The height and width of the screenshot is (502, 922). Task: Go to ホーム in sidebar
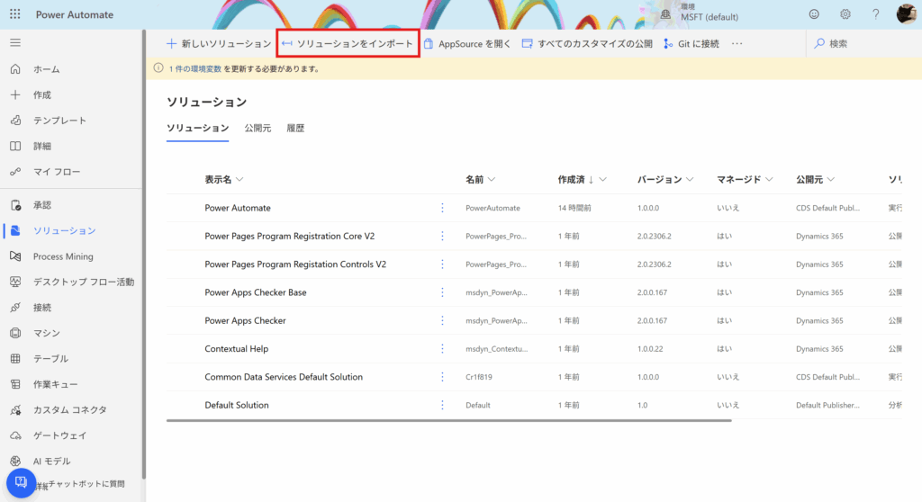point(46,69)
